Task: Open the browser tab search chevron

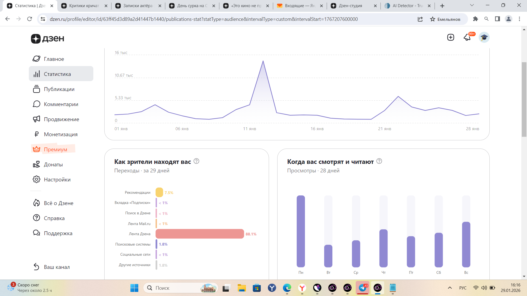Action: tap(472, 5)
